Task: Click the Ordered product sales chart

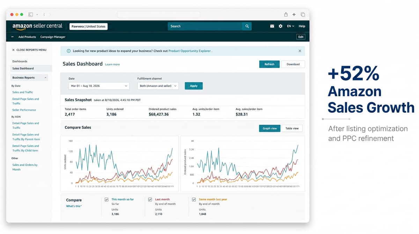Action: (x=242, y=164)
